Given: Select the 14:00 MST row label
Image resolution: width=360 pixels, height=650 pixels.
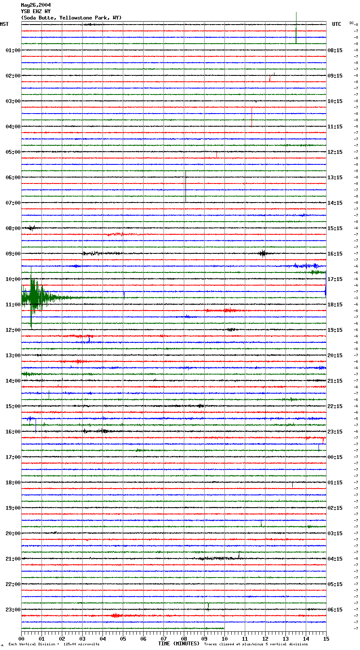Looking at the screenshot, I should point(13,381).
